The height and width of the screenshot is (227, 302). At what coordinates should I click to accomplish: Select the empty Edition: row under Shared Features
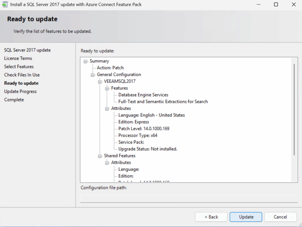coord(126,176)
